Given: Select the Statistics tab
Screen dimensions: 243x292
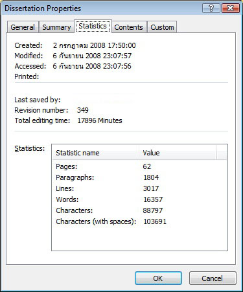Looking at the screenshot, I should pos(93,26).
